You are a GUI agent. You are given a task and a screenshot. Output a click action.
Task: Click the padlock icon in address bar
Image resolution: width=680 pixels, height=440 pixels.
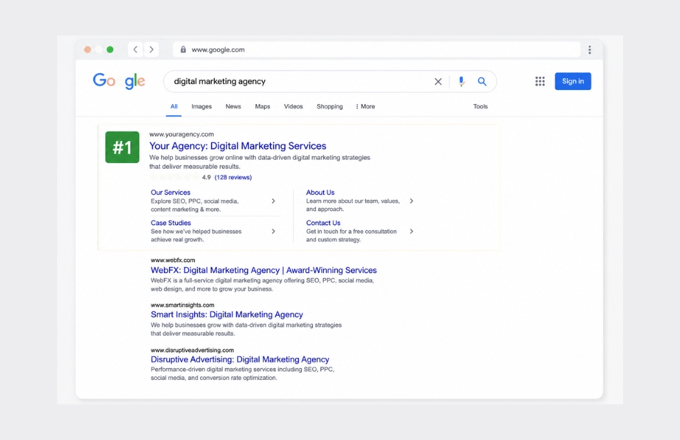pos(183,49)
